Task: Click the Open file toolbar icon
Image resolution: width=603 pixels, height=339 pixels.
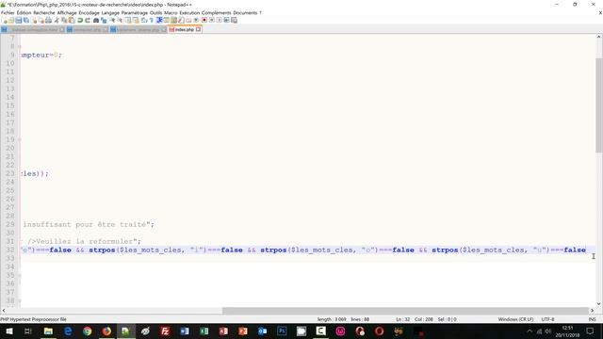Action: pyautogui.click(x=11, y=21)
